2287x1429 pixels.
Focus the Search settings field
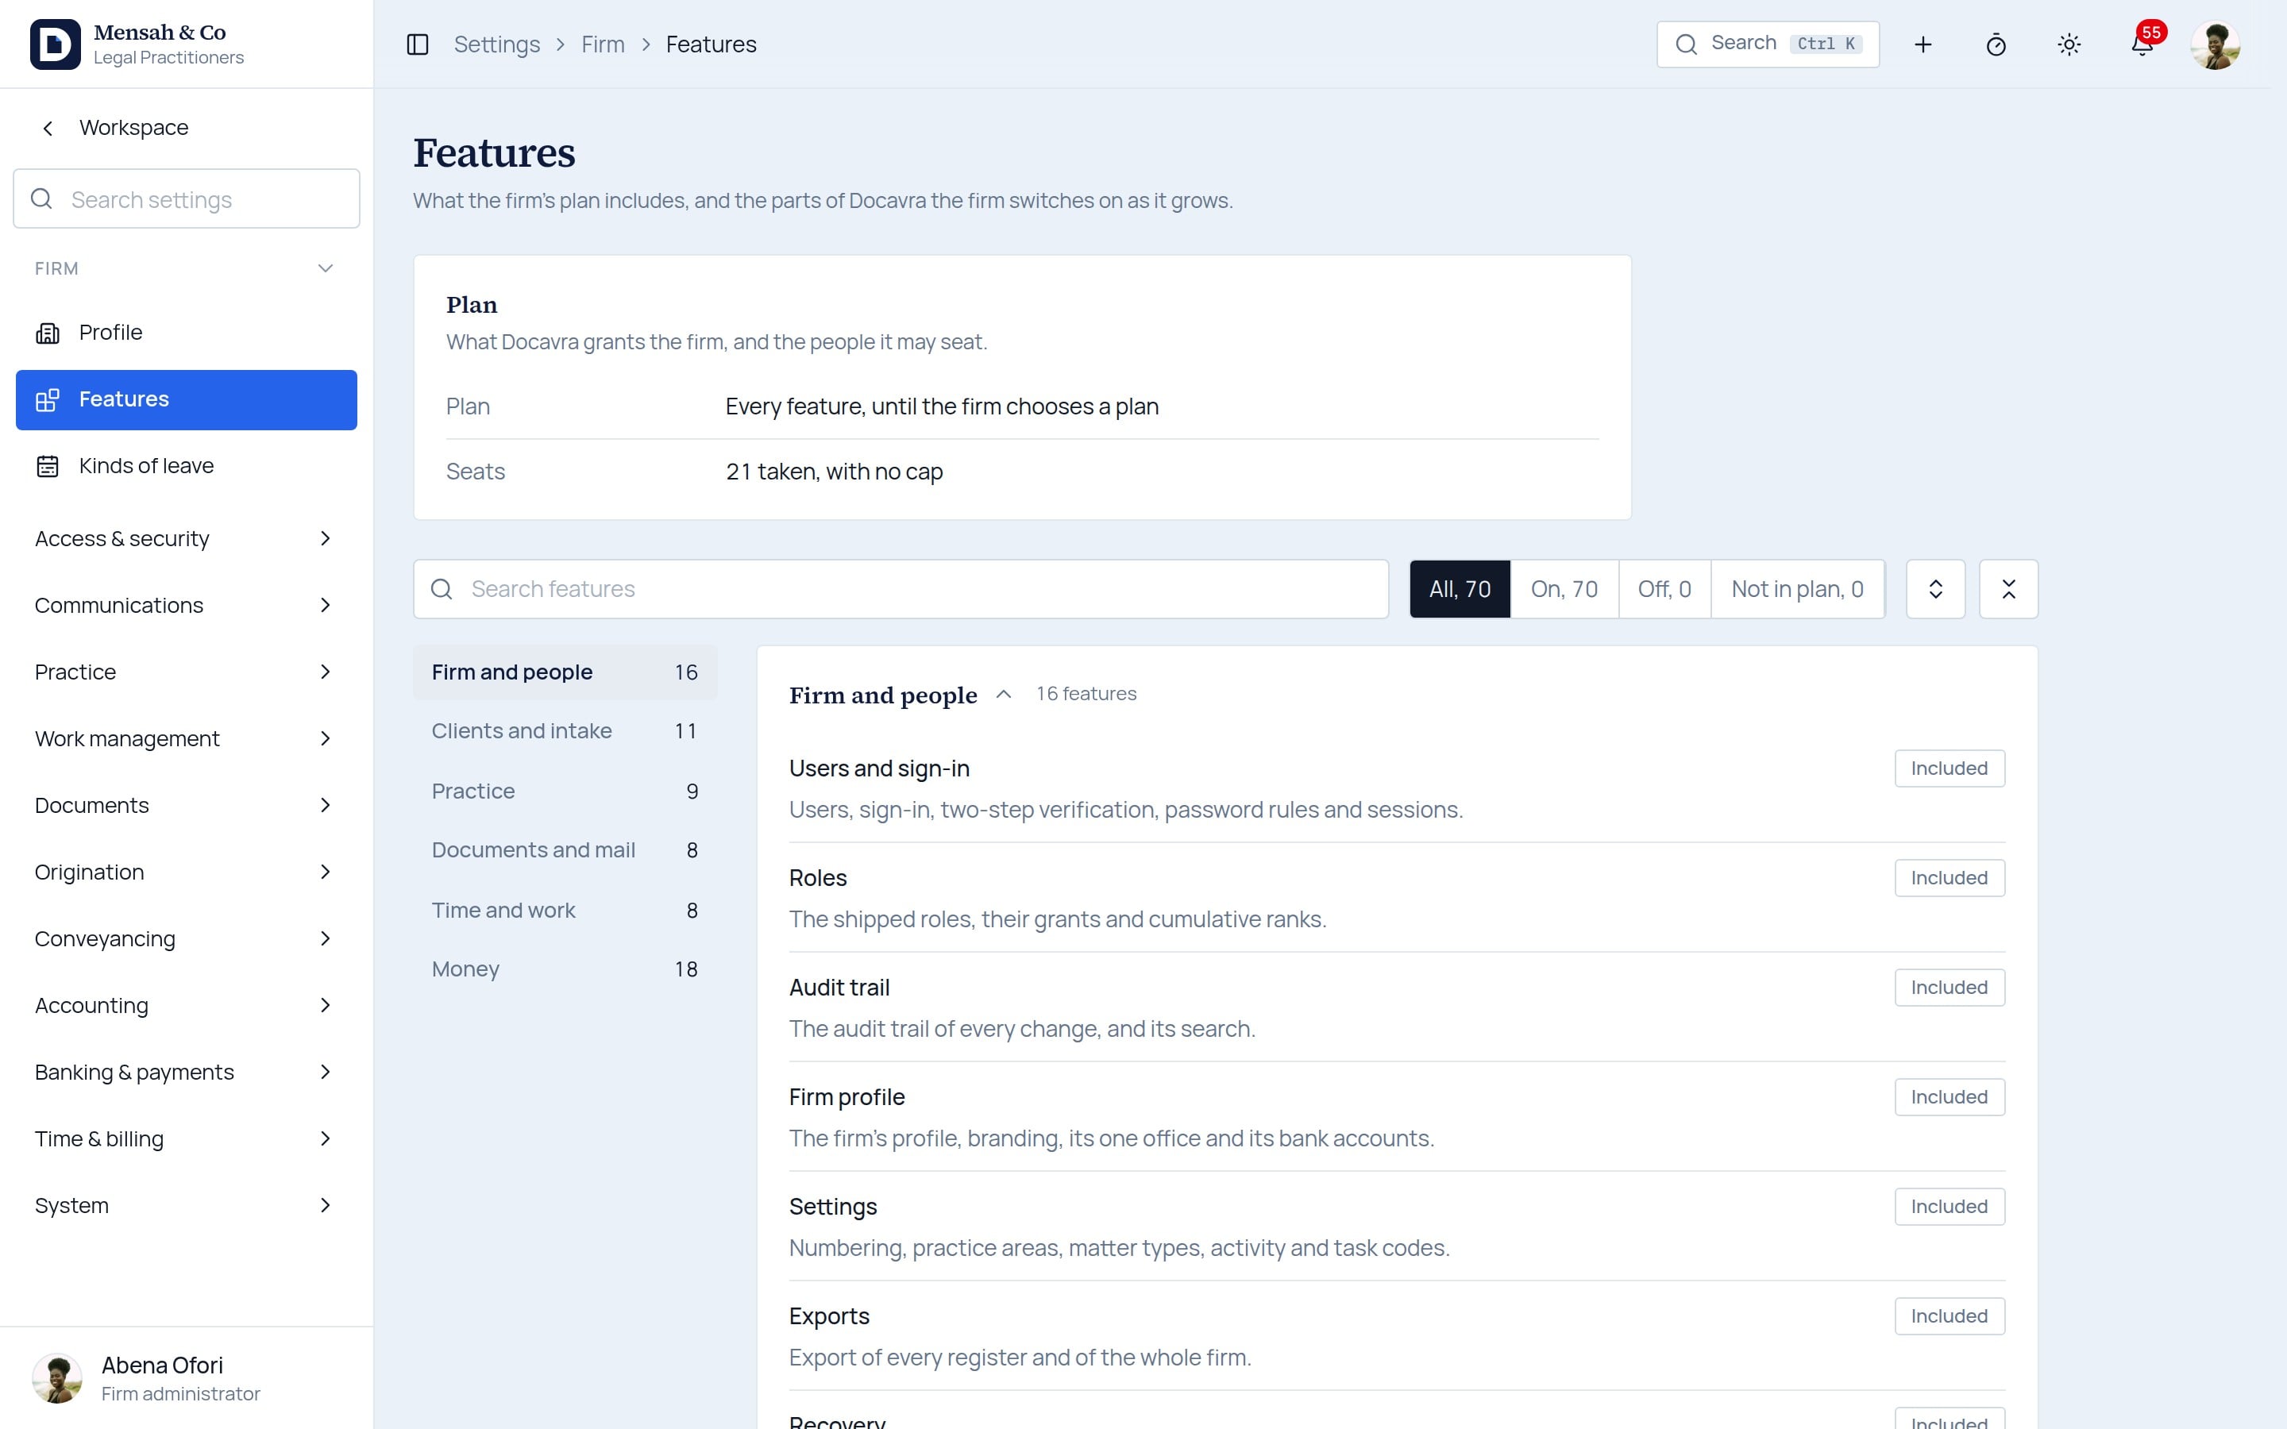186,198
